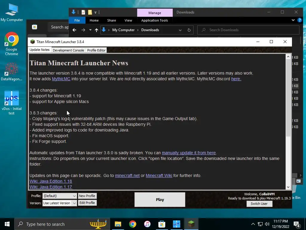
Task: Click the Windows Start button
Action: pos(7,224)
